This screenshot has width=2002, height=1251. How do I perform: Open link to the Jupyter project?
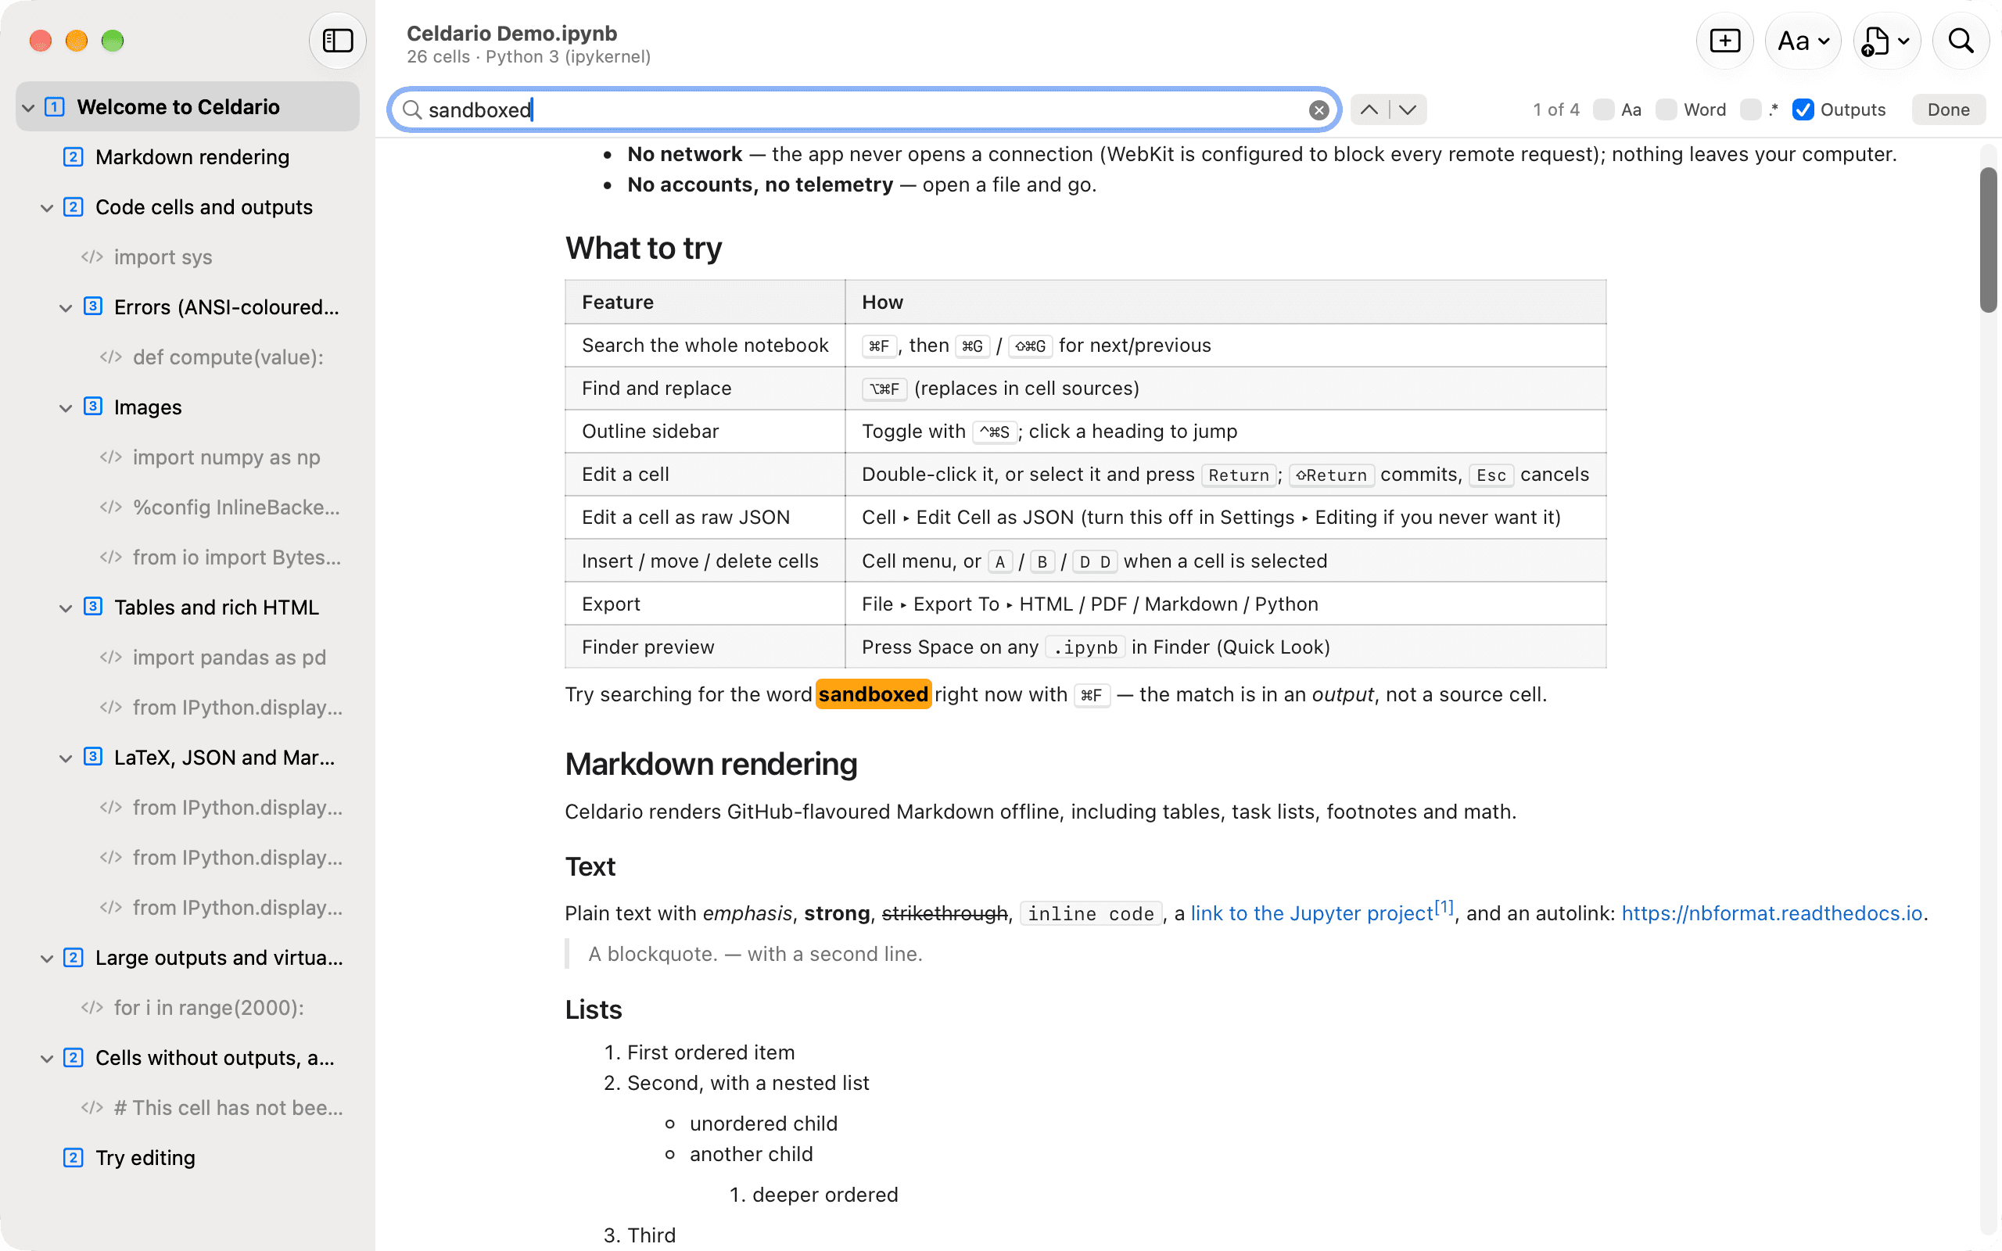coord(1311,913)
